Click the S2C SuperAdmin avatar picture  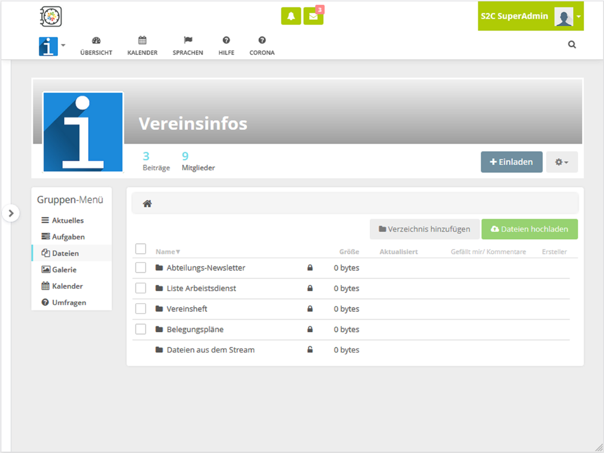[x=564, y=16]
